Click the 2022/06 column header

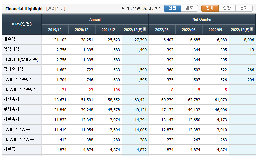[189, 30]
